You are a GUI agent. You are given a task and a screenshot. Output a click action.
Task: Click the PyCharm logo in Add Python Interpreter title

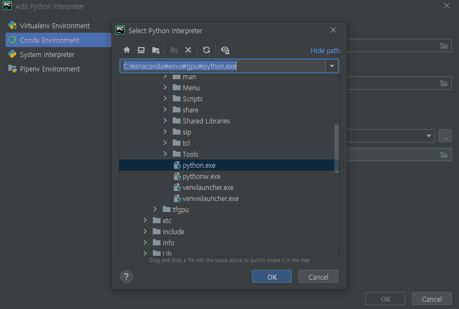tap(7, 6)
